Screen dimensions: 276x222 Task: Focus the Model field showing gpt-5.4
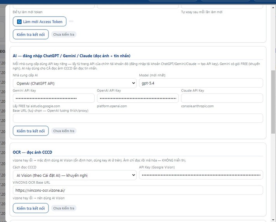pyautogui.click(x=201, y=83)
